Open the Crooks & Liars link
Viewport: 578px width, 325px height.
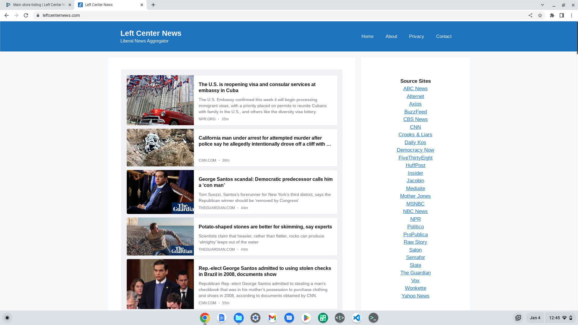(415, 135)
